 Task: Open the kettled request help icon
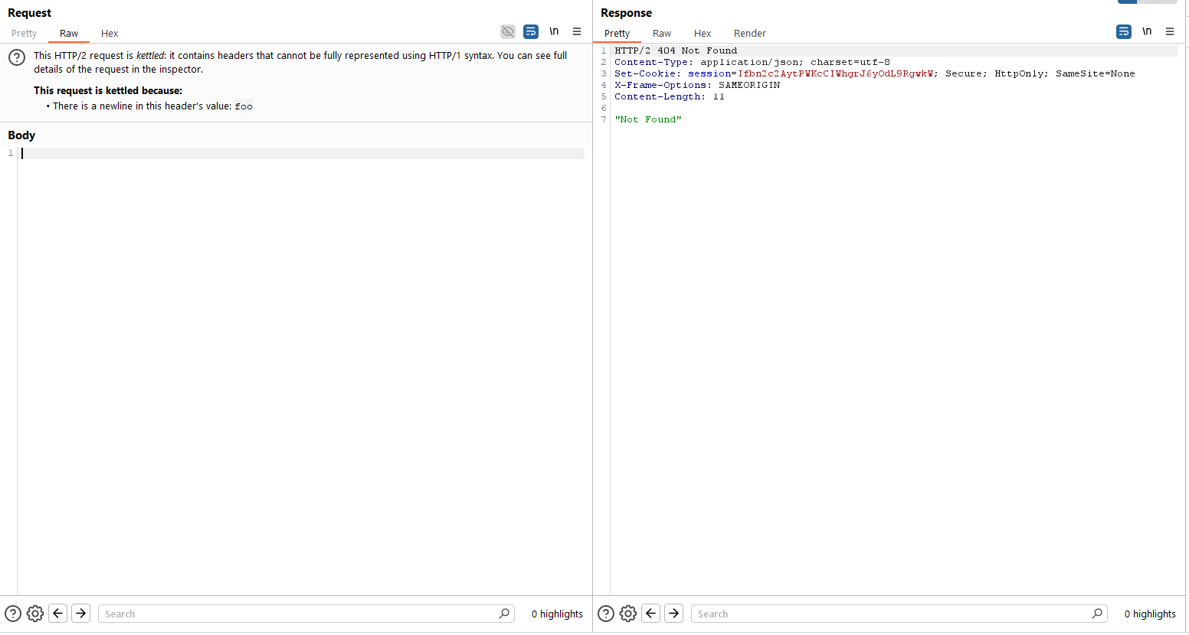tap(17, 58)
